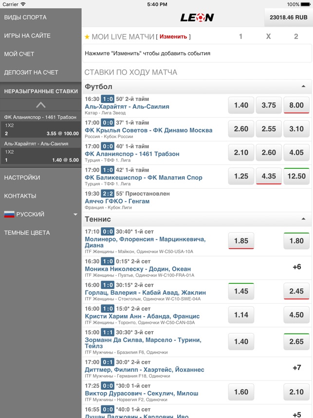
Task: Open НЕРАЗЫГРАННЫЕ СТАВКИ section
Action: 41,91
